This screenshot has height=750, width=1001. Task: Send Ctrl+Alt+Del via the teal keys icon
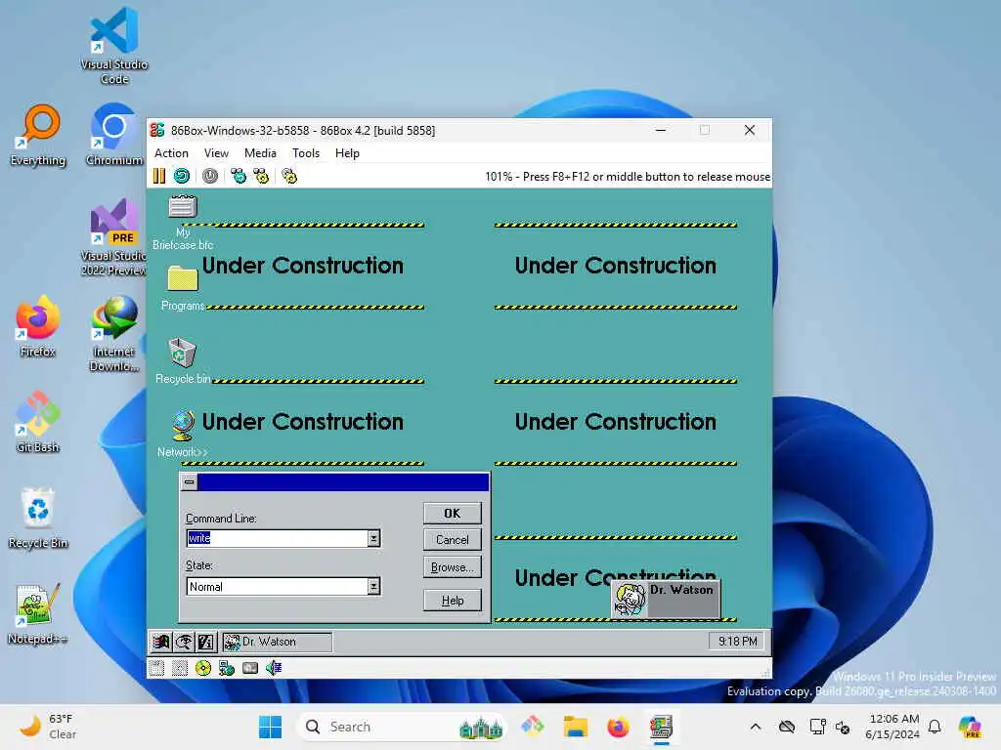[239, 176]
